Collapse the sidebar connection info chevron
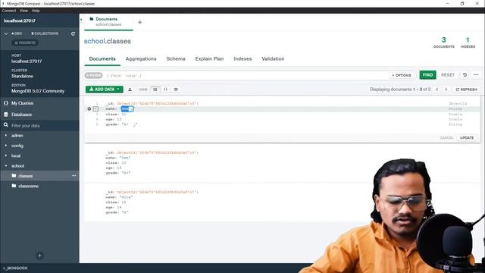 6,33
